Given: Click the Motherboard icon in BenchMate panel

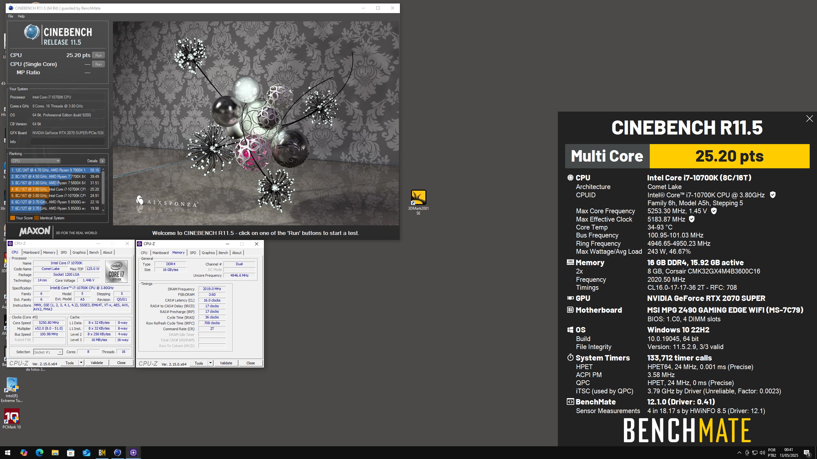Looking at the screenshot, I should [x=570, y=310].
